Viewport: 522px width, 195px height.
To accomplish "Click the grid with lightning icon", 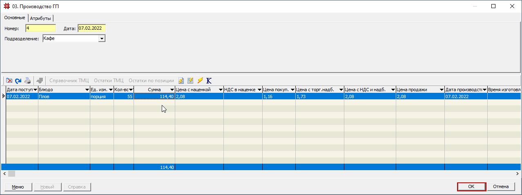I will [190, 81].
